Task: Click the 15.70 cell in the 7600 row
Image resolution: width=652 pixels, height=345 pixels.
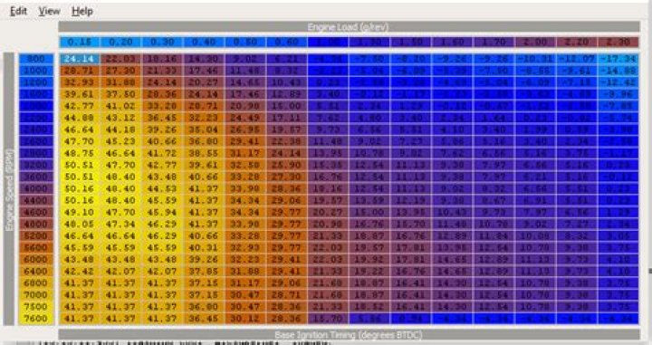Action: (x=328, y=319)
